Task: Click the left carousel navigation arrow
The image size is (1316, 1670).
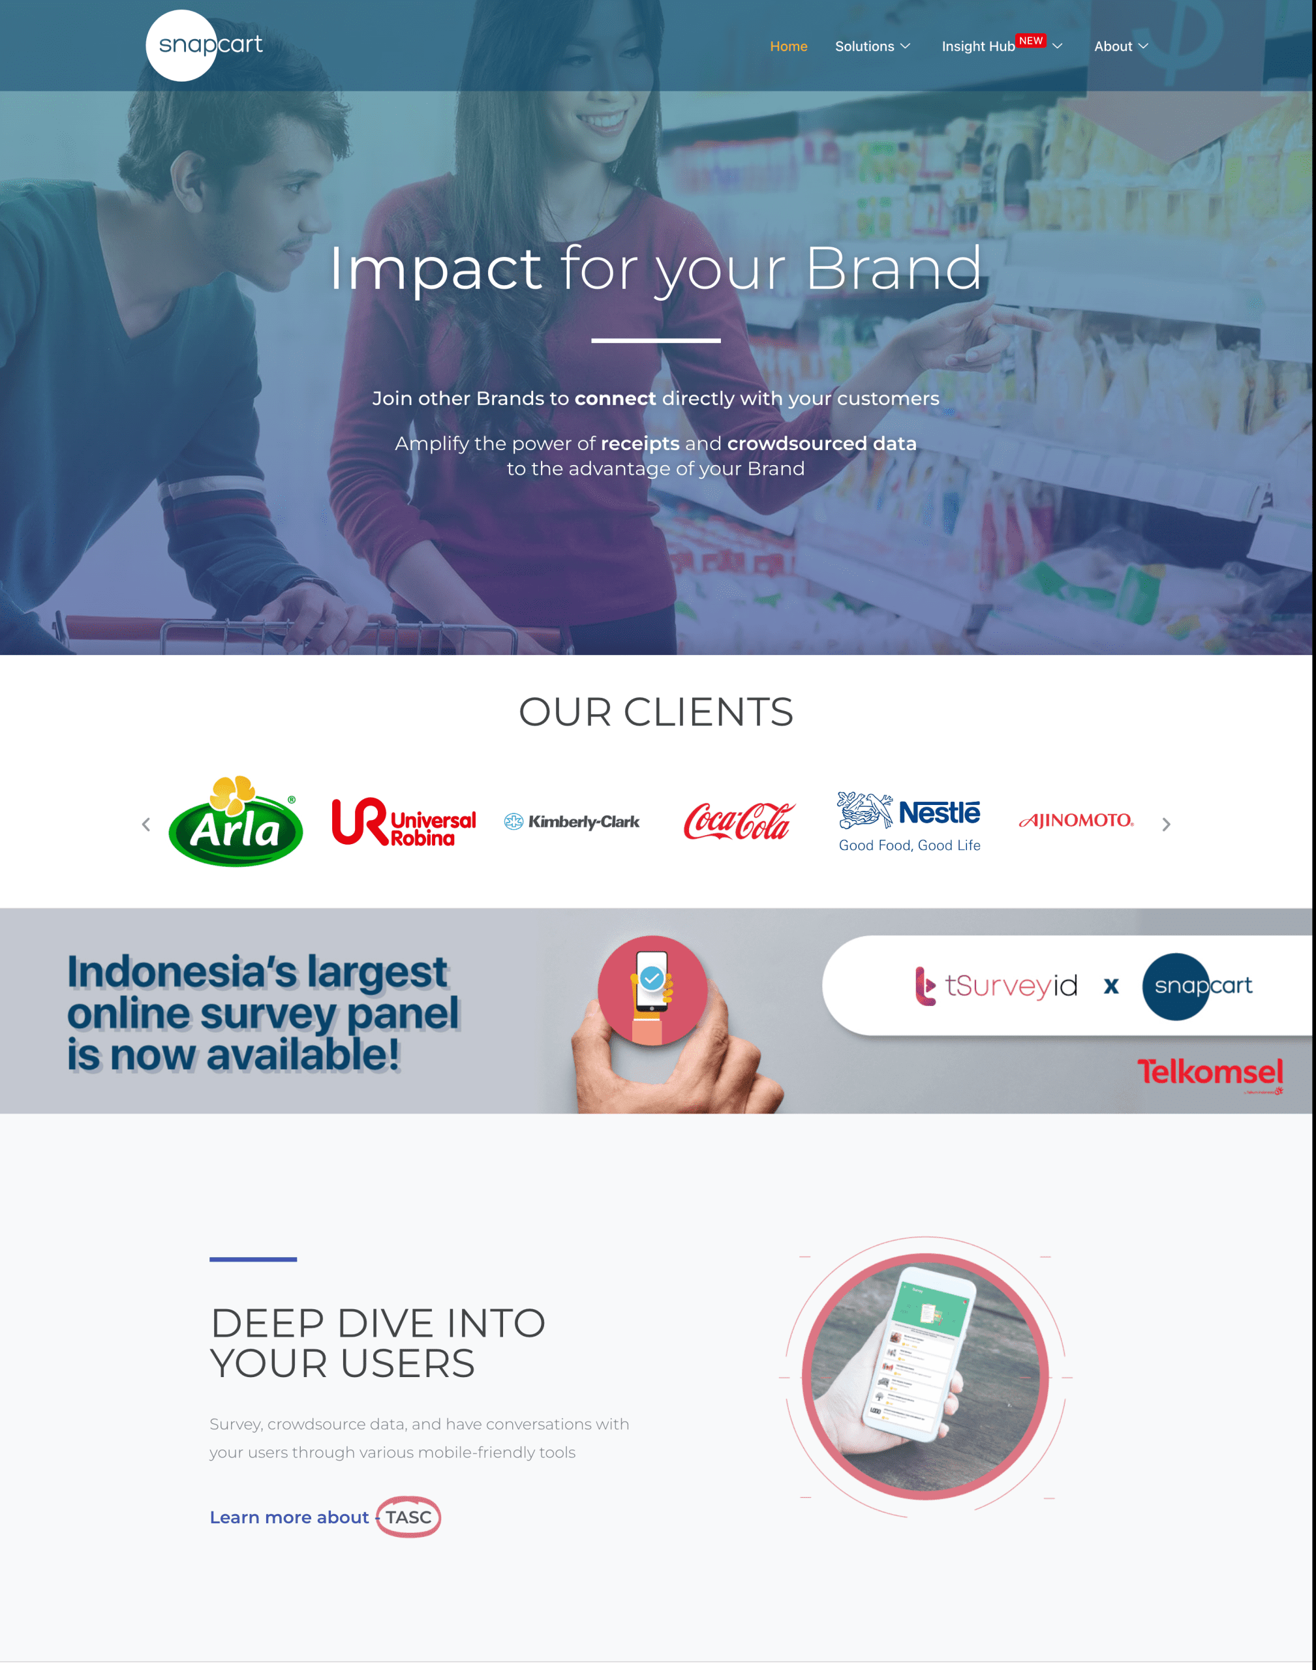Action: 146,823
